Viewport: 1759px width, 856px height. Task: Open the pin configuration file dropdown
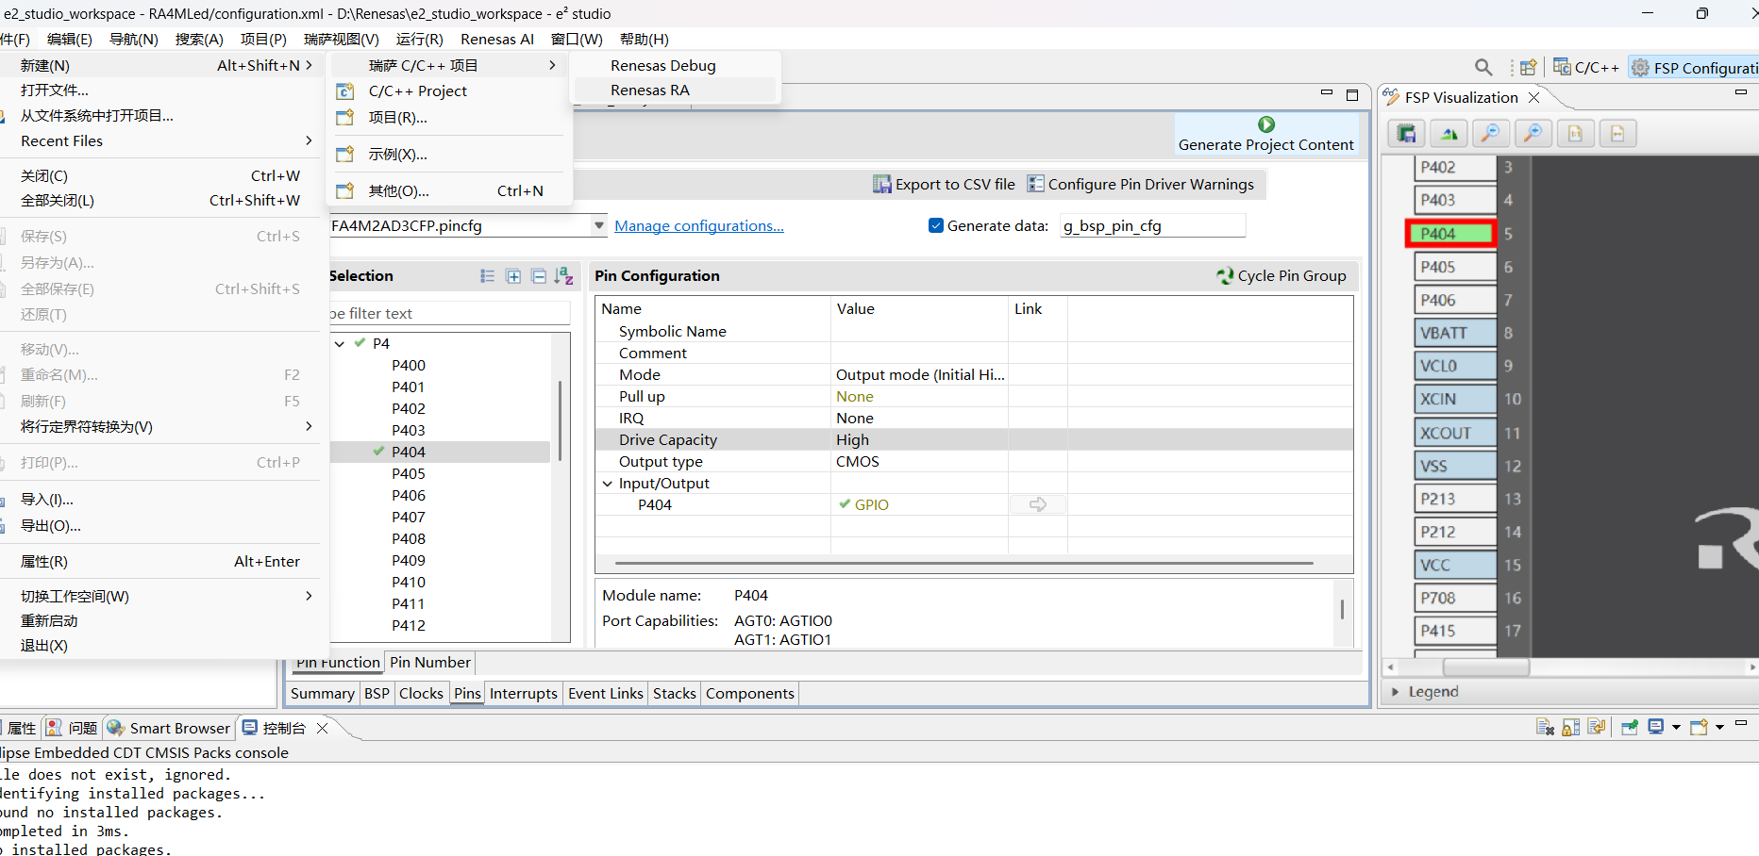click(599, 225)
